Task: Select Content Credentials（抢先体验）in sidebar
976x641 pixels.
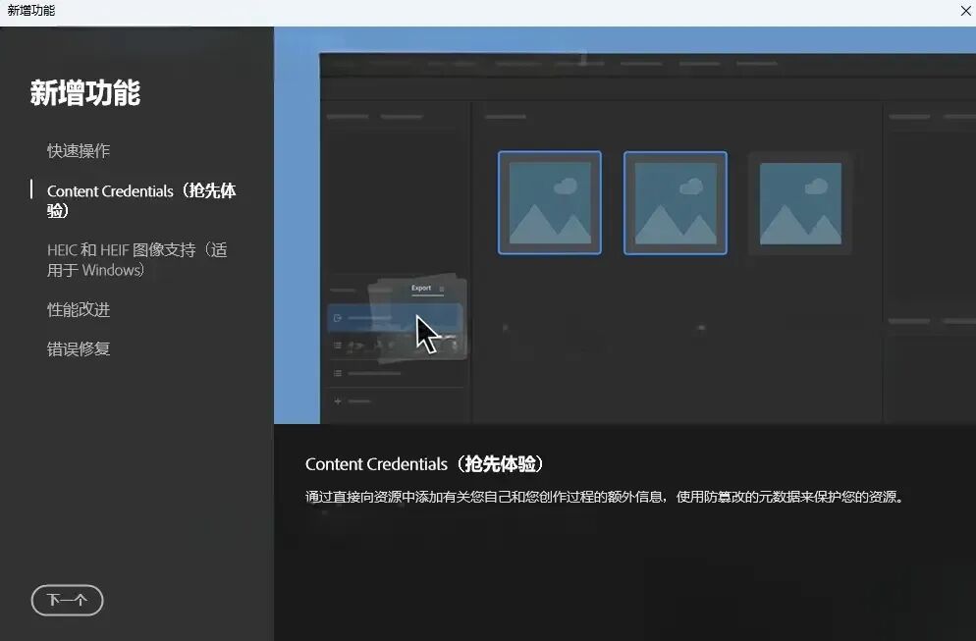Action: 141,200
